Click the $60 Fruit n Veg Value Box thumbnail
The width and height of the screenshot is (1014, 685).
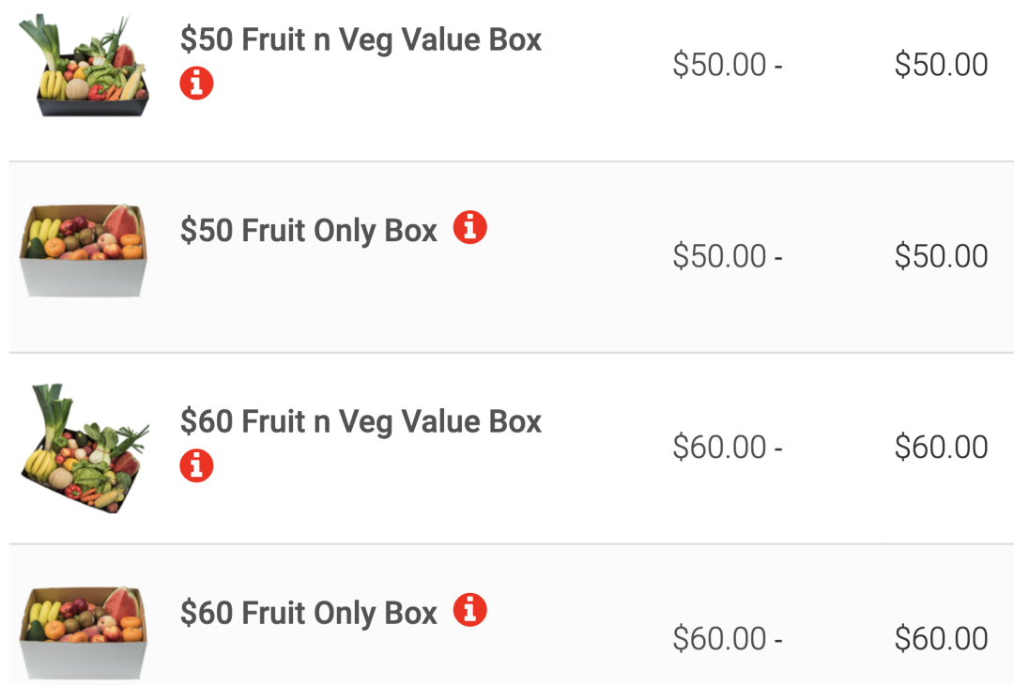[x=84, y=448]
